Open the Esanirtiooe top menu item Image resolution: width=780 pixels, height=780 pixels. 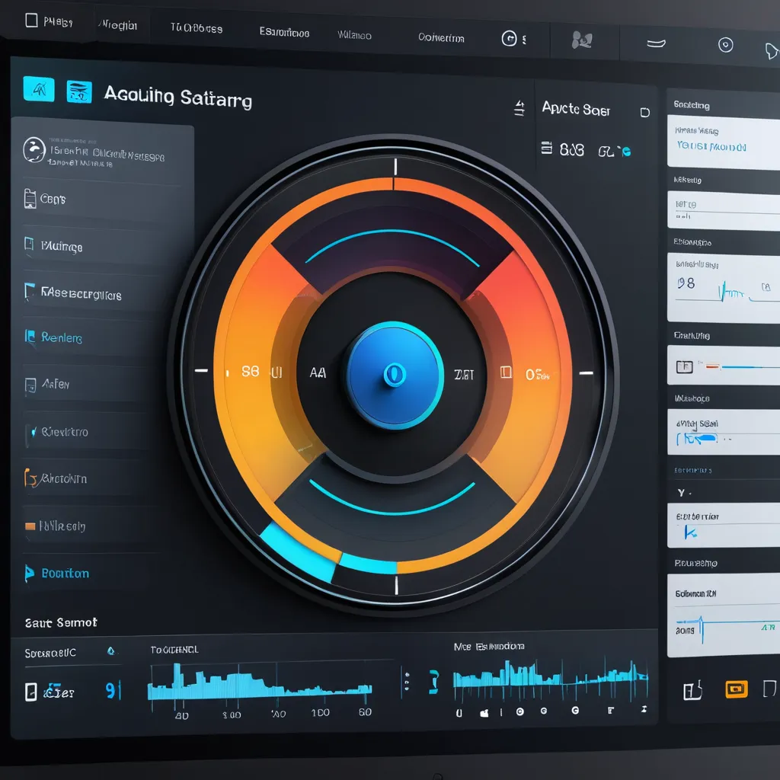click(x=284, y=32)
